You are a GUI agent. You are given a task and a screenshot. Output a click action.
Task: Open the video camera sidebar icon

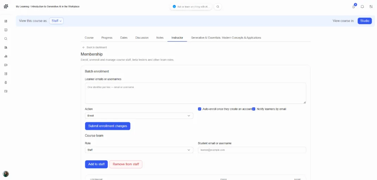point(6,65)
